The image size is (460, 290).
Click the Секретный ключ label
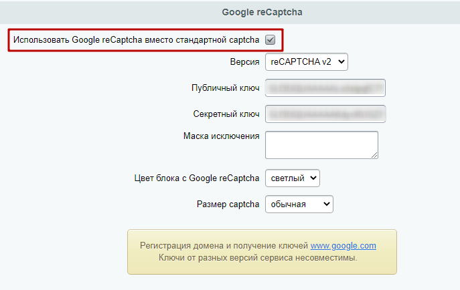226,114
